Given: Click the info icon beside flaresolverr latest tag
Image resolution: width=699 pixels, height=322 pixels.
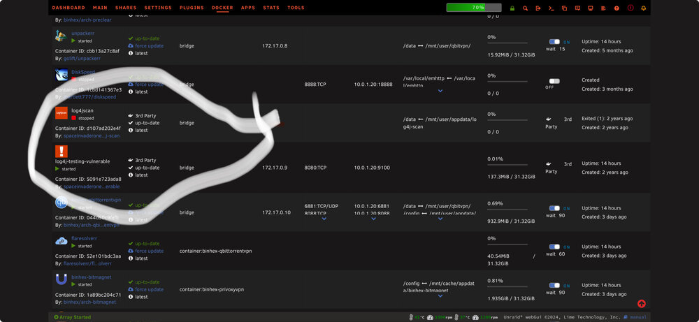Looking at the screenshot, I should [x=131, y=258].
